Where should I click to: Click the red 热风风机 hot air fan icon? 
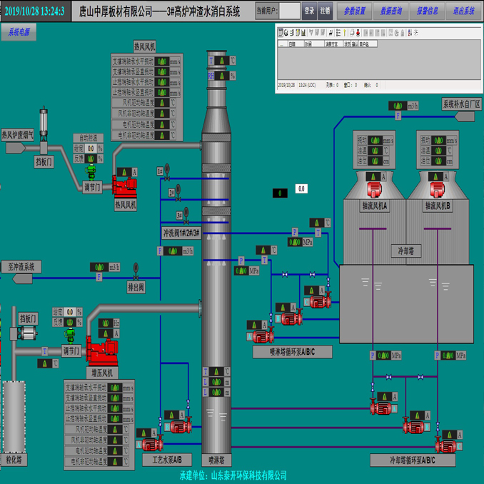pos(125,187)
